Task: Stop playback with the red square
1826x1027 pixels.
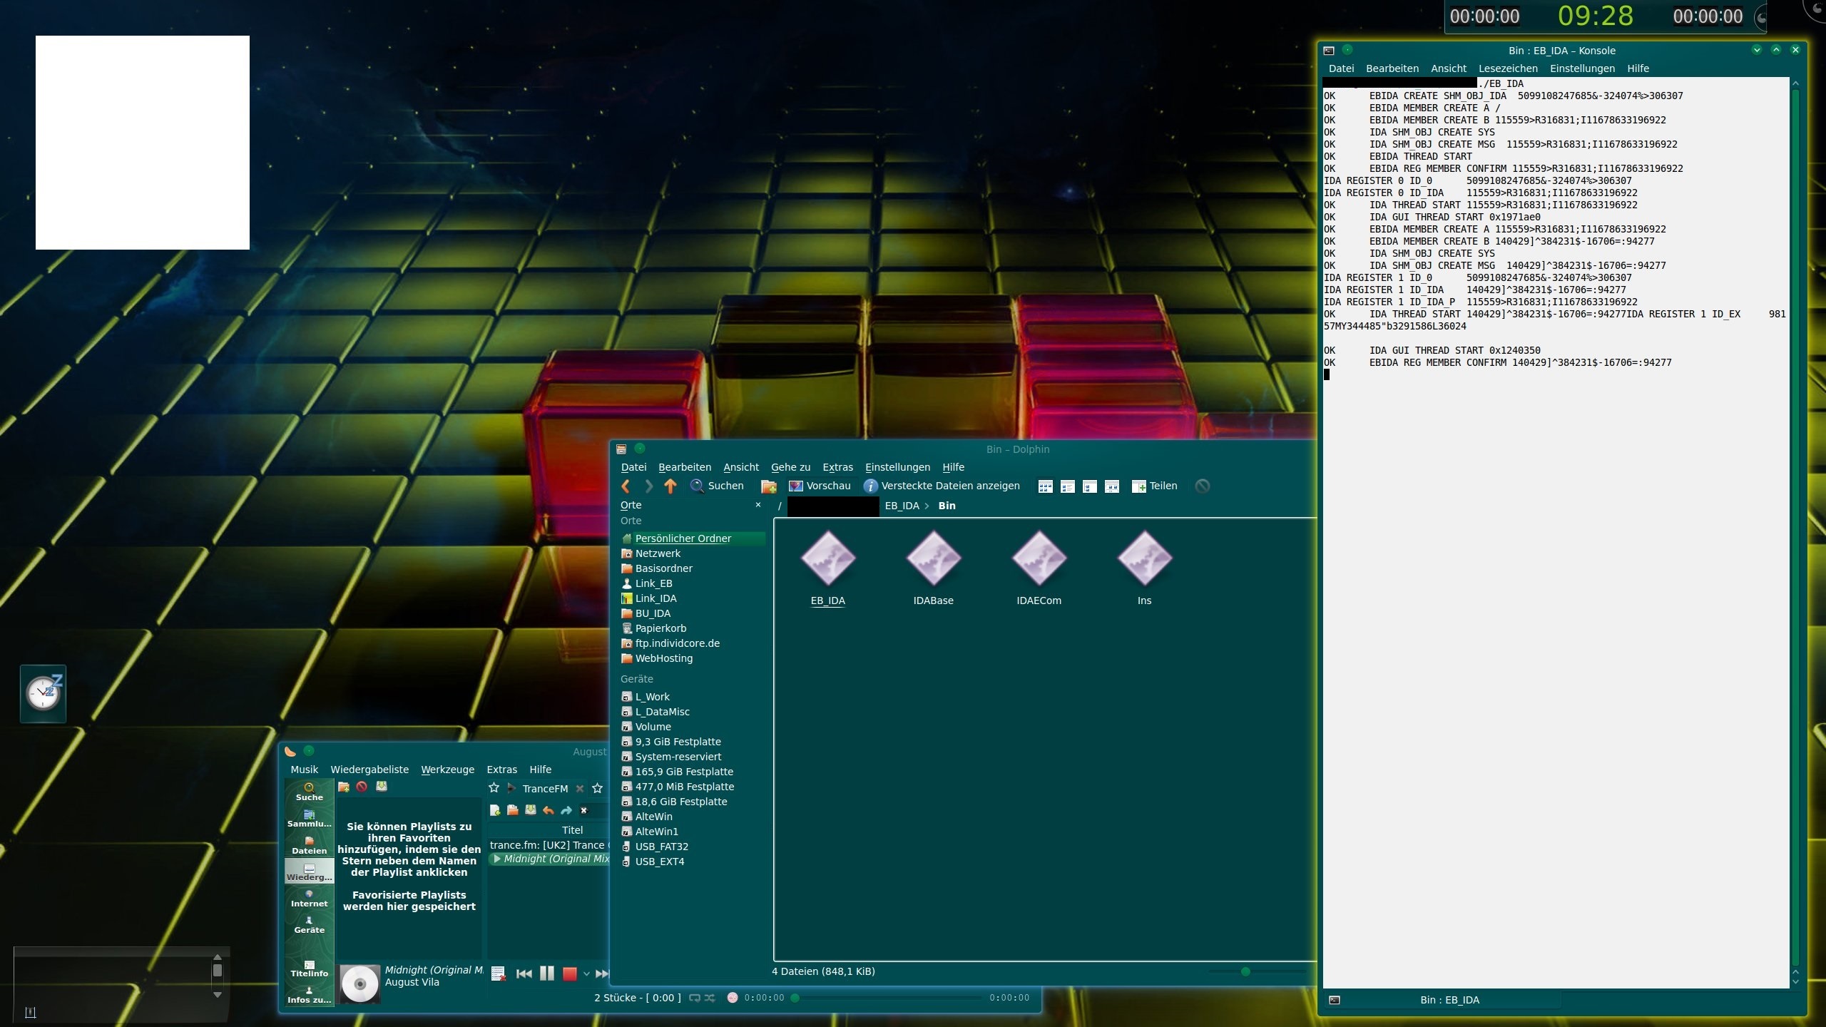Action: [x=569, y=974]
